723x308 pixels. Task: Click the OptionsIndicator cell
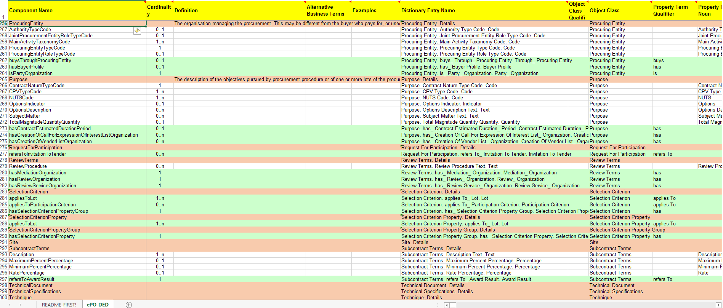(77, 104)
